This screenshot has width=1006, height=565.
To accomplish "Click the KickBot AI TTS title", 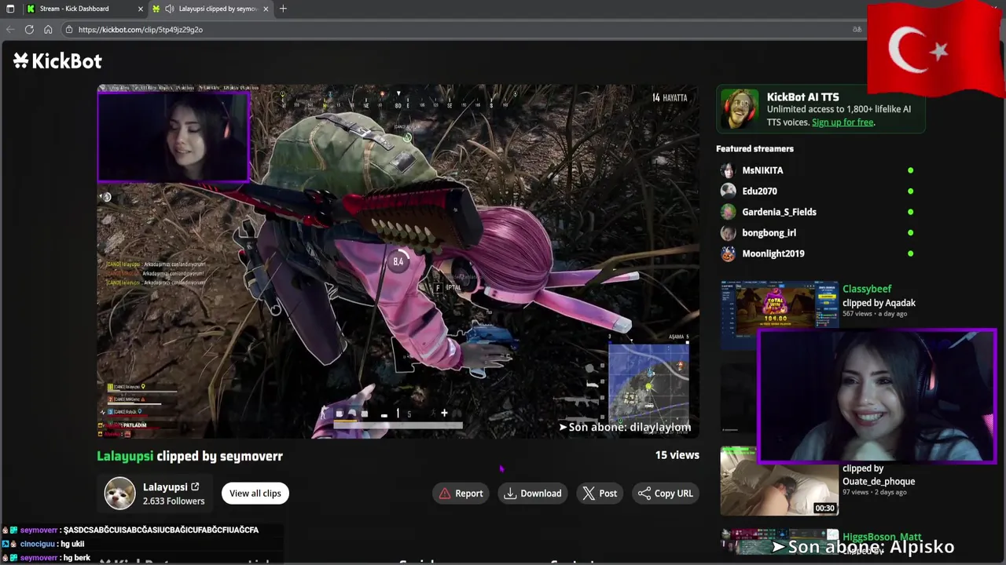I will pyautogui.click(x=802, y=97).
